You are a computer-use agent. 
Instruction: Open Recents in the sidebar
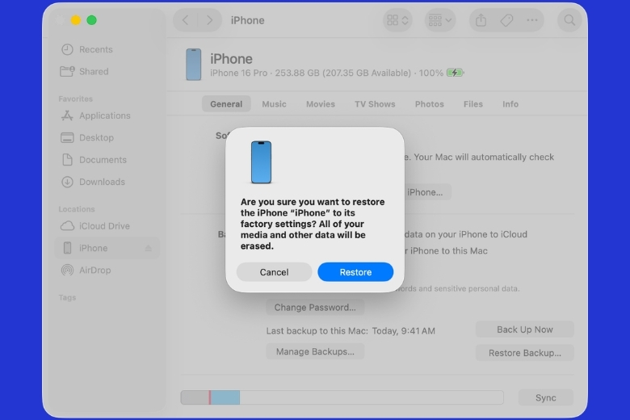pos(107,49)
